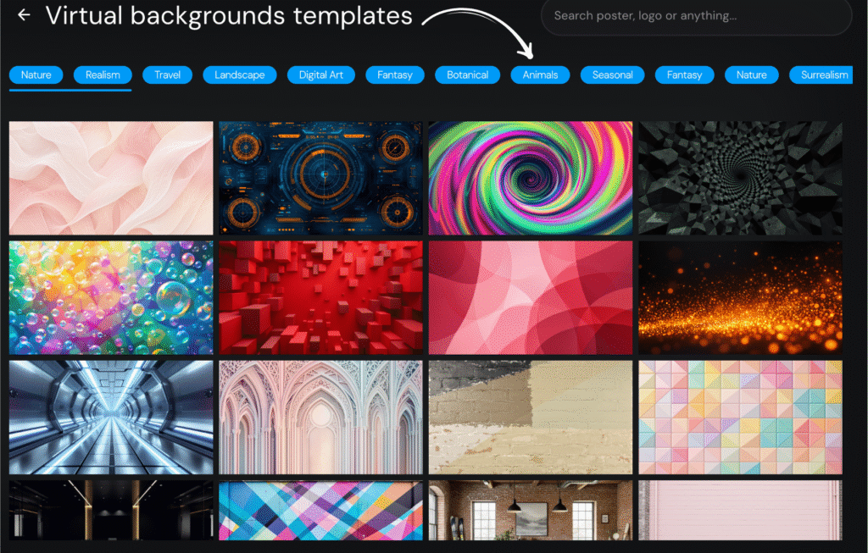Select the blue sci-fi HUD background

[320, 178]
